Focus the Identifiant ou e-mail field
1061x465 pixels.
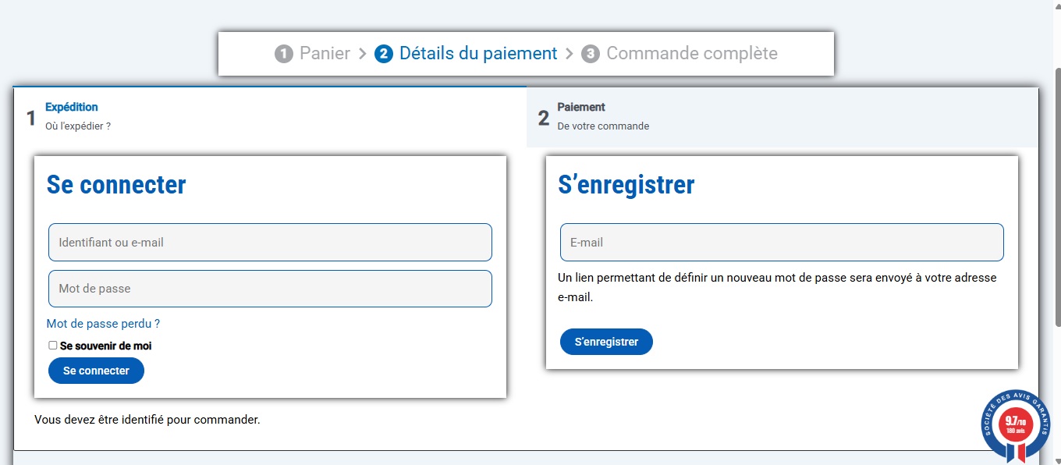(x=270, y=243)
